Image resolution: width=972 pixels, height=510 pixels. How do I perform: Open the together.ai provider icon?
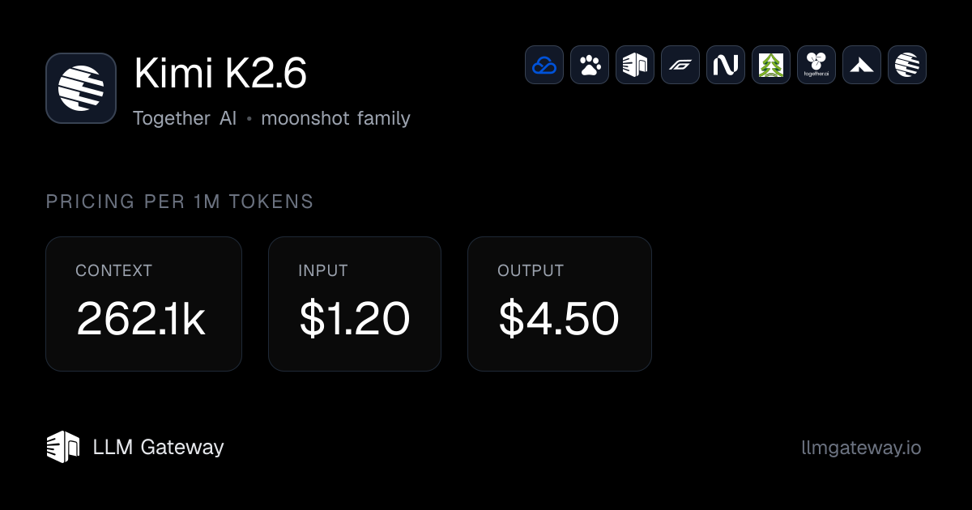[816, 65]
